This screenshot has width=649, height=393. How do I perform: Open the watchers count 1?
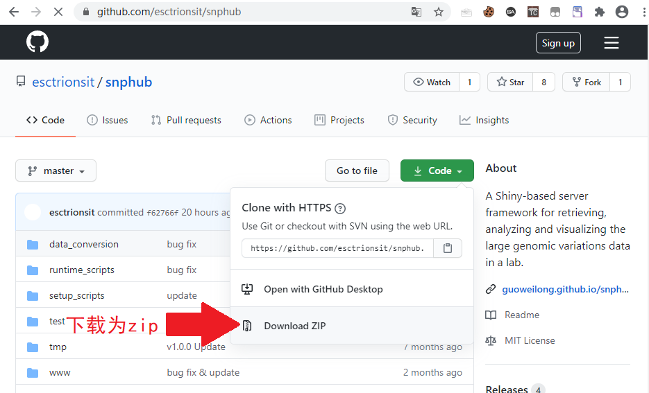click(469, 82)
